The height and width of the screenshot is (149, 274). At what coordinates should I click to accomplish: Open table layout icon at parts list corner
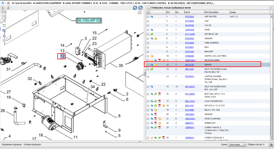tap(270, 8)
